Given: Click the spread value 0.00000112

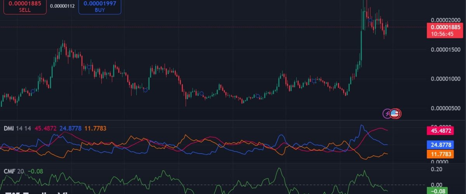Looking at the screenshot, I should 62,5.
